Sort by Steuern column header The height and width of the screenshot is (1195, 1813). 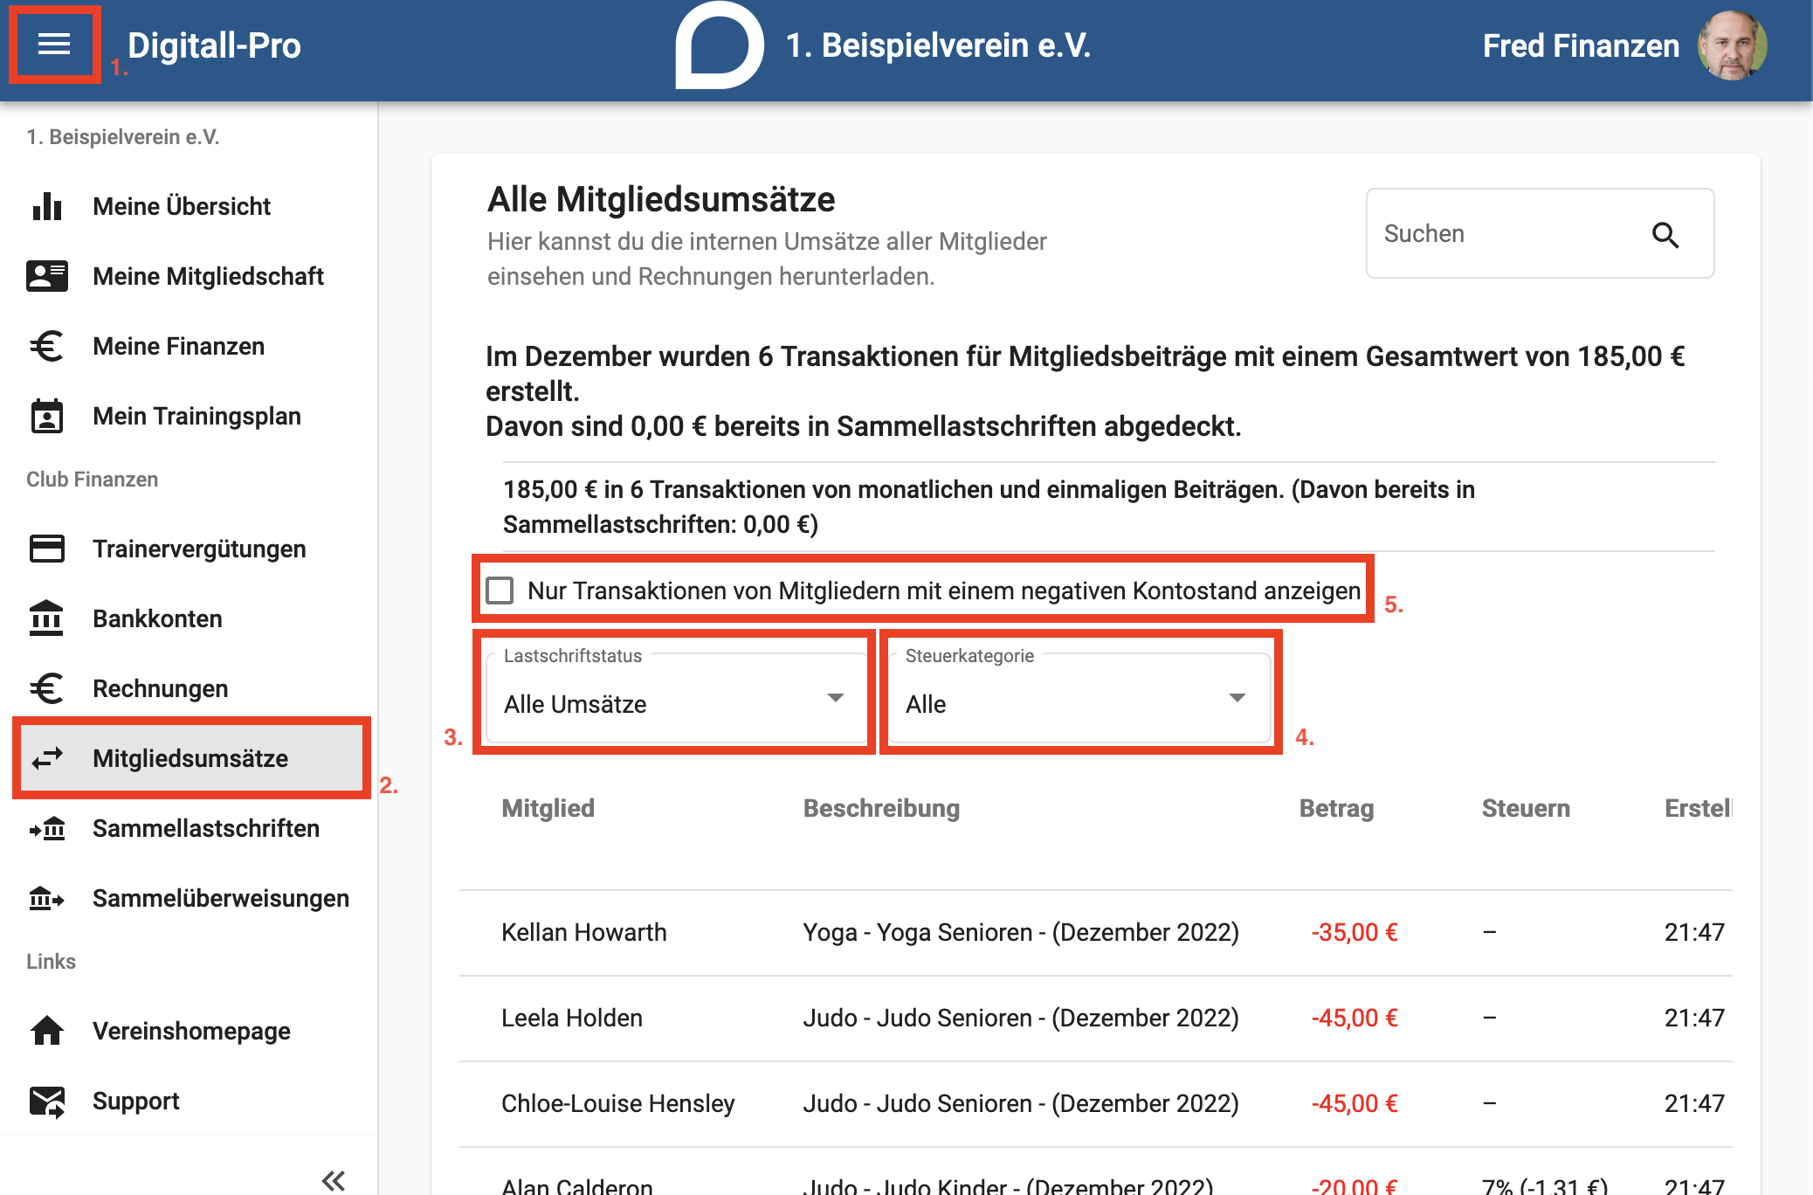[x=1526, y=808]
